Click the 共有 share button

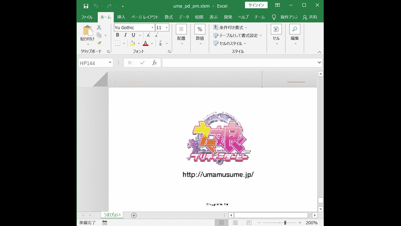[310, 17]
